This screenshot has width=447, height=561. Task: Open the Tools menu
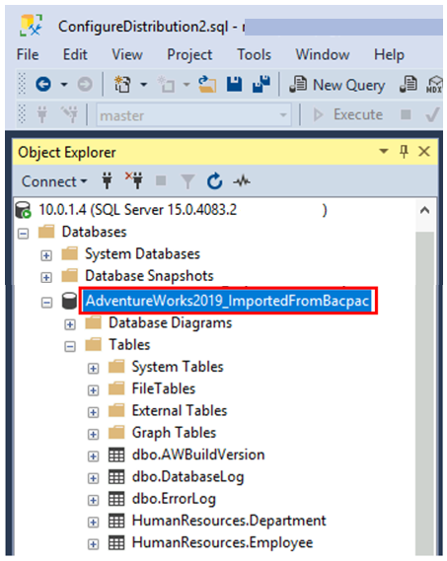tap(254, 55)
